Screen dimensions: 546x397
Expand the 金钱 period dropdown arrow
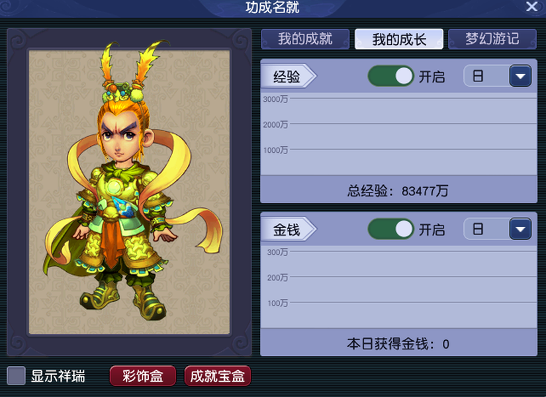pyautogui.click(x=520, y=229)
